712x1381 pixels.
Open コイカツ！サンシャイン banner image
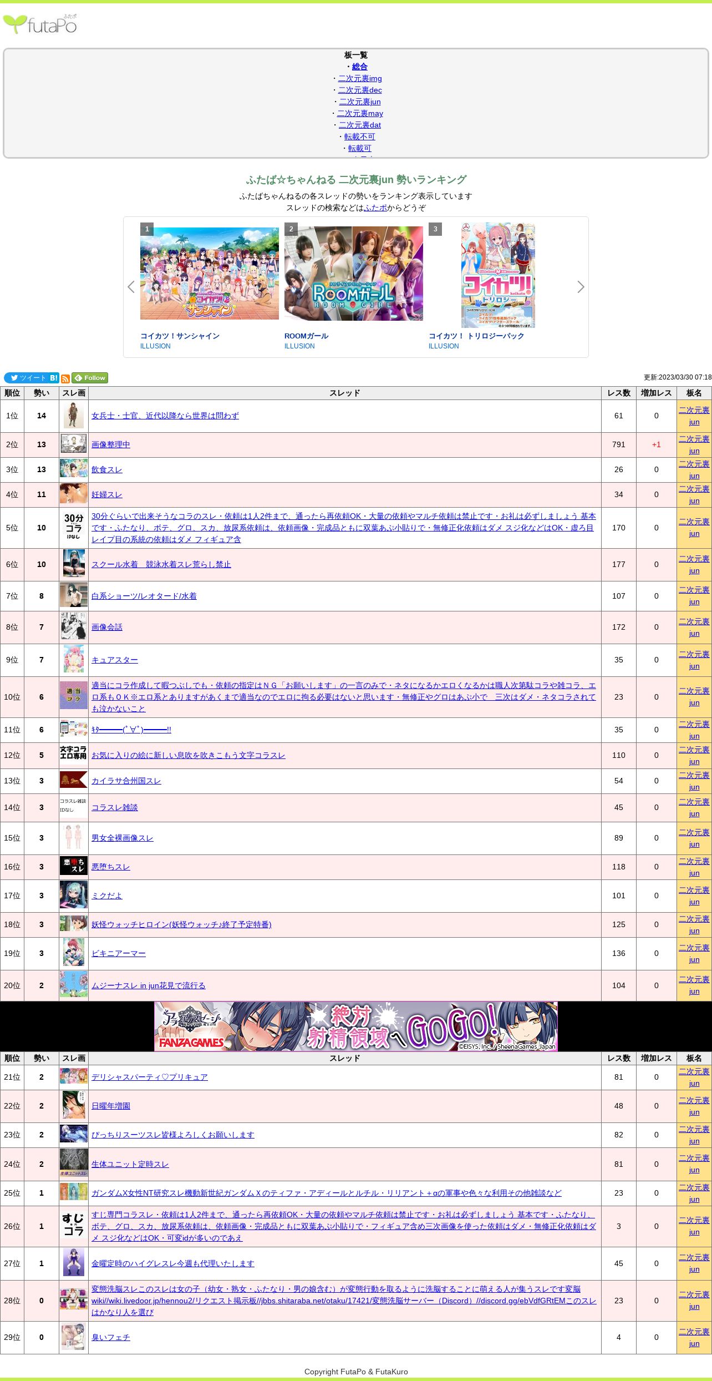[210, 273]
